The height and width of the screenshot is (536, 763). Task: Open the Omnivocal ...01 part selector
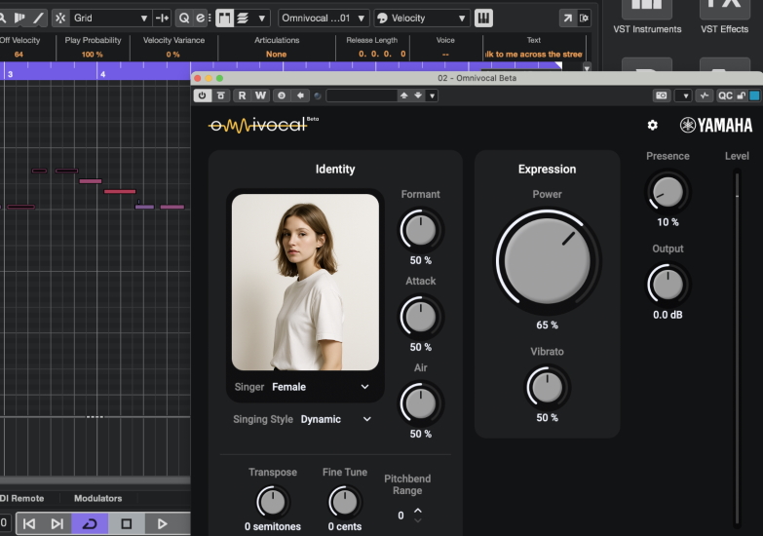point(324,18)
